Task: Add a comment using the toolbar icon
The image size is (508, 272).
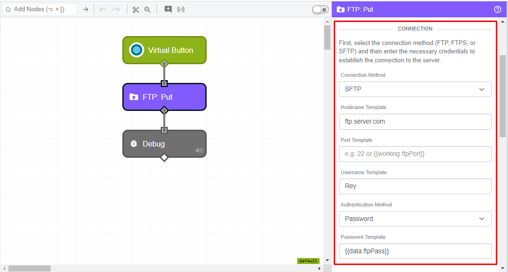Action: [168, 9]
